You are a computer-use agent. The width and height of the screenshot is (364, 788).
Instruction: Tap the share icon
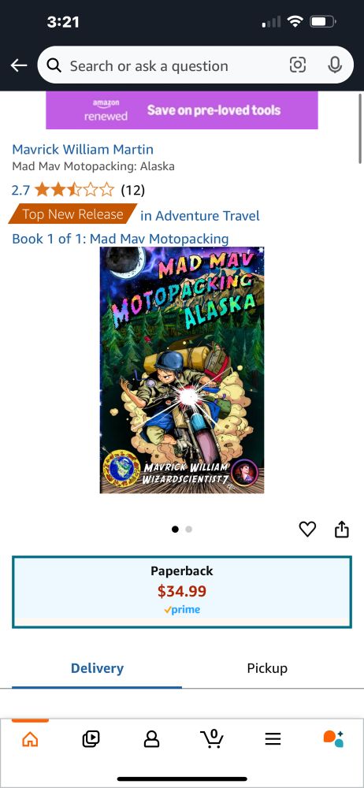[342, 530]
